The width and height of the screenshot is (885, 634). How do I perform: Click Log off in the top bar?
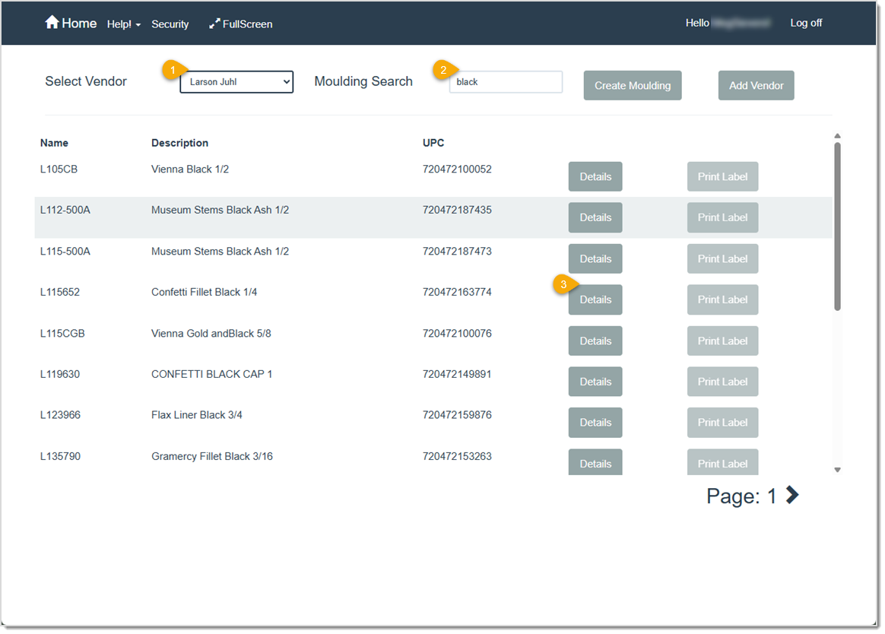pos(806,23)
